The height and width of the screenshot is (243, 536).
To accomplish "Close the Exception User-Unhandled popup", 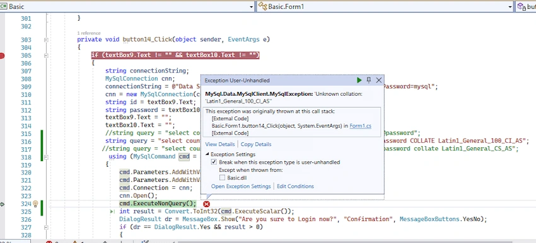I will (379, 80).
